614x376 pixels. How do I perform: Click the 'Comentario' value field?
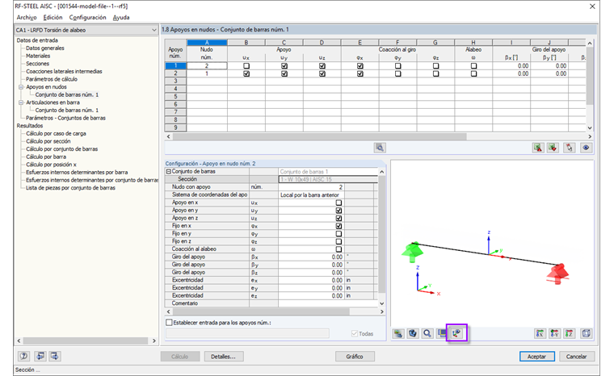(328, 303)
